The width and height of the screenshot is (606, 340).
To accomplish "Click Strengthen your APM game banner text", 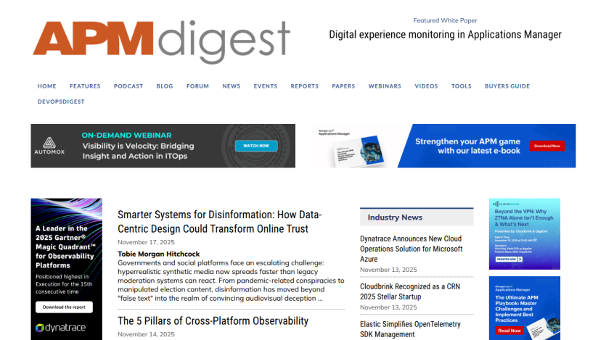I will [x=467, y=146].
